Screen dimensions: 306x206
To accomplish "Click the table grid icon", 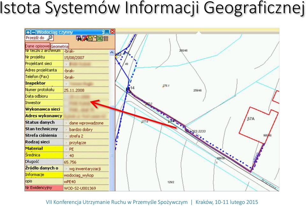I will (x=106, y=39).
